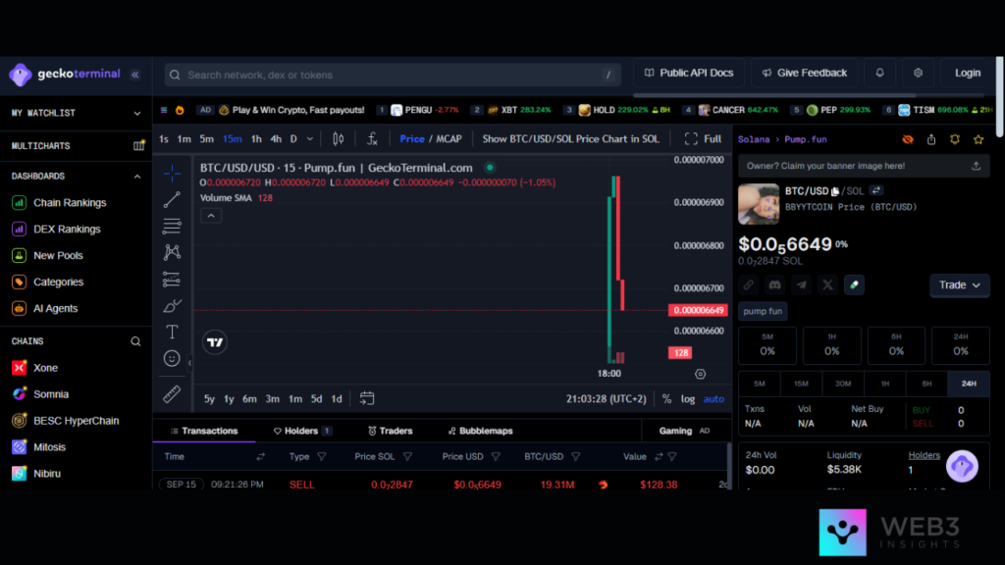Toggle the Value column currency swap icon

659,457
